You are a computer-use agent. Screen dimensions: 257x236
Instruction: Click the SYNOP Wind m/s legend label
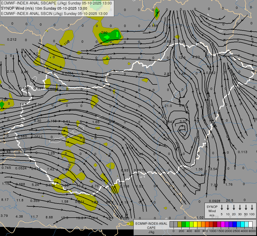[x=212, y=211]
